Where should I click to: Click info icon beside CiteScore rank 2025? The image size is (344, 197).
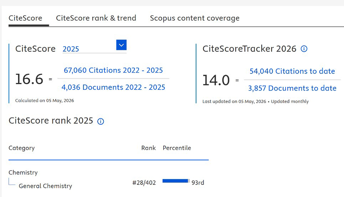pyautogui.click(x=101, y=121)
